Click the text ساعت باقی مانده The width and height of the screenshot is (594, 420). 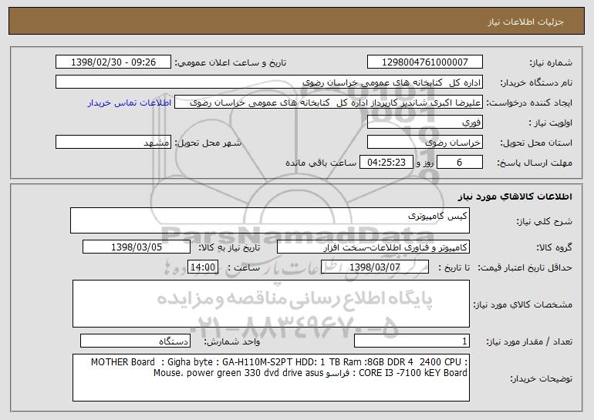[320, 163]
